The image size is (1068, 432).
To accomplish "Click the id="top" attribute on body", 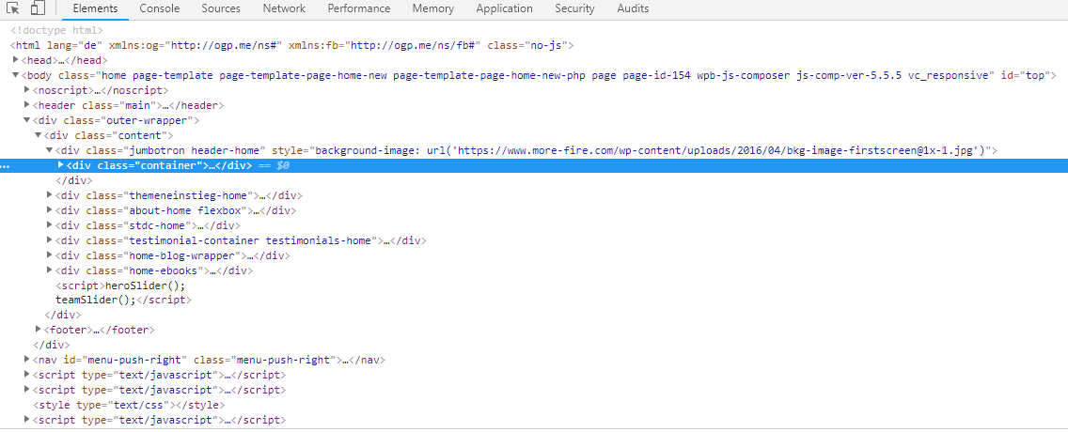I will tap(1025, 75).
